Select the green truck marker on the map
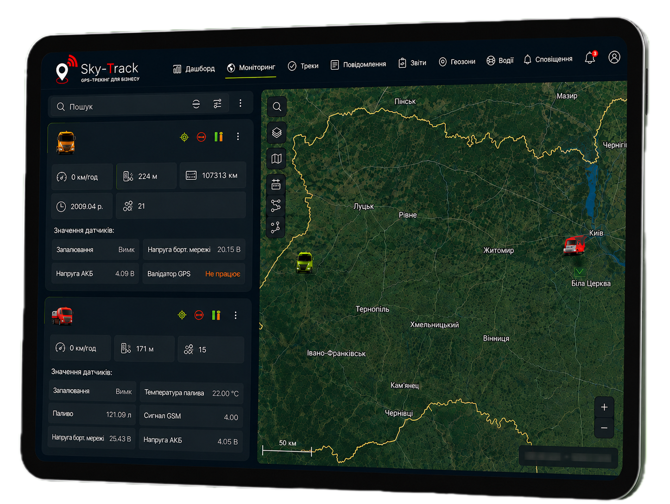670x504 pixels. coord(304,262)
